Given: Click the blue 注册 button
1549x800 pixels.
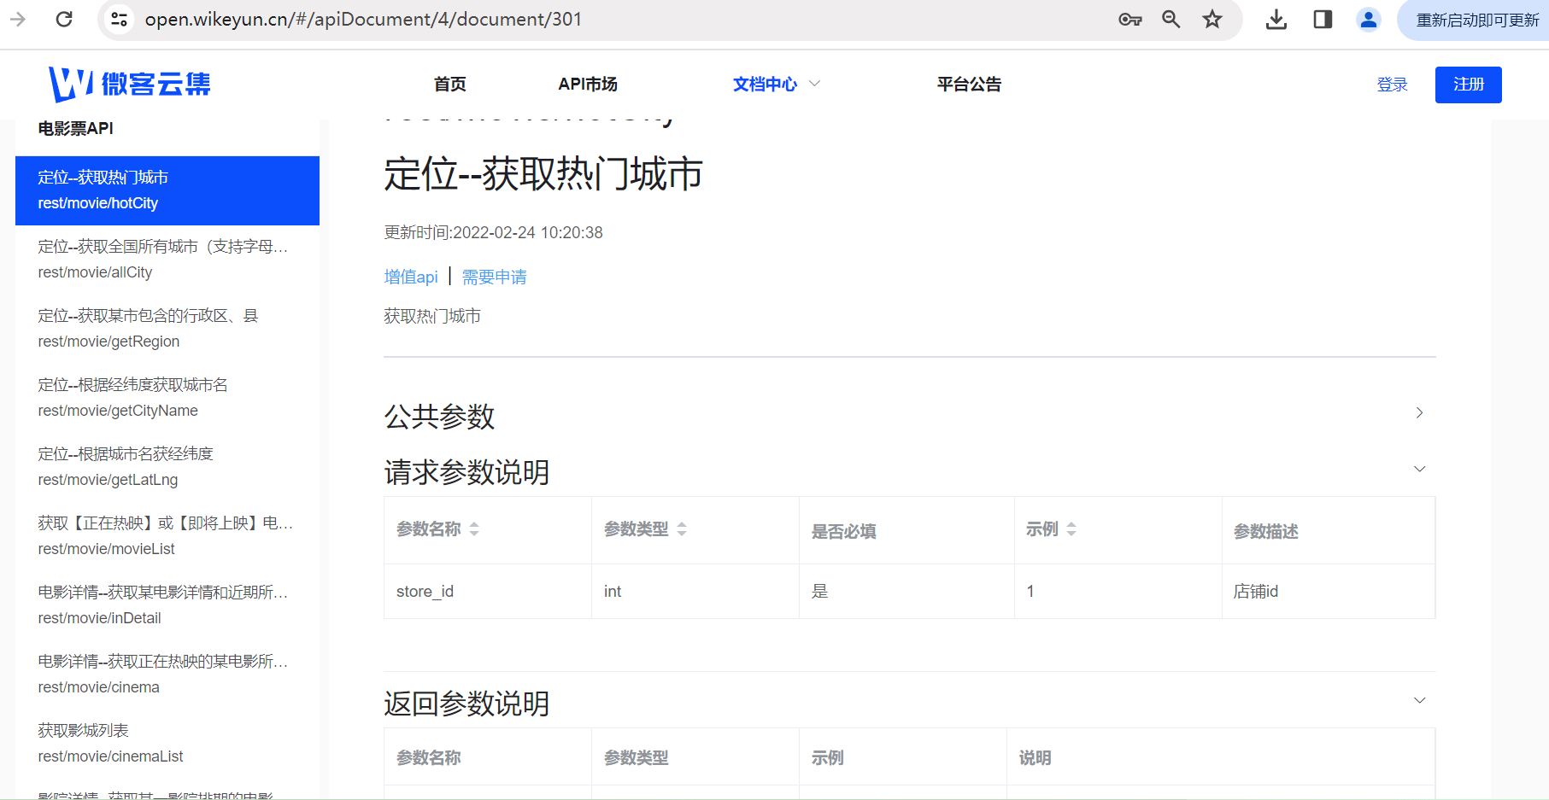Looking at the screenshot, I should 1468,85.
